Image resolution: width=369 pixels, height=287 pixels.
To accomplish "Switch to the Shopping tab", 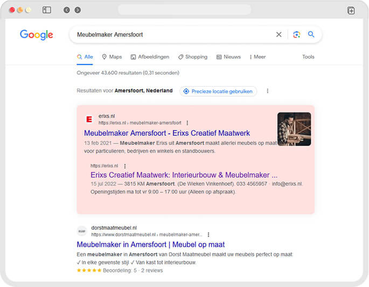I will 193,57.
